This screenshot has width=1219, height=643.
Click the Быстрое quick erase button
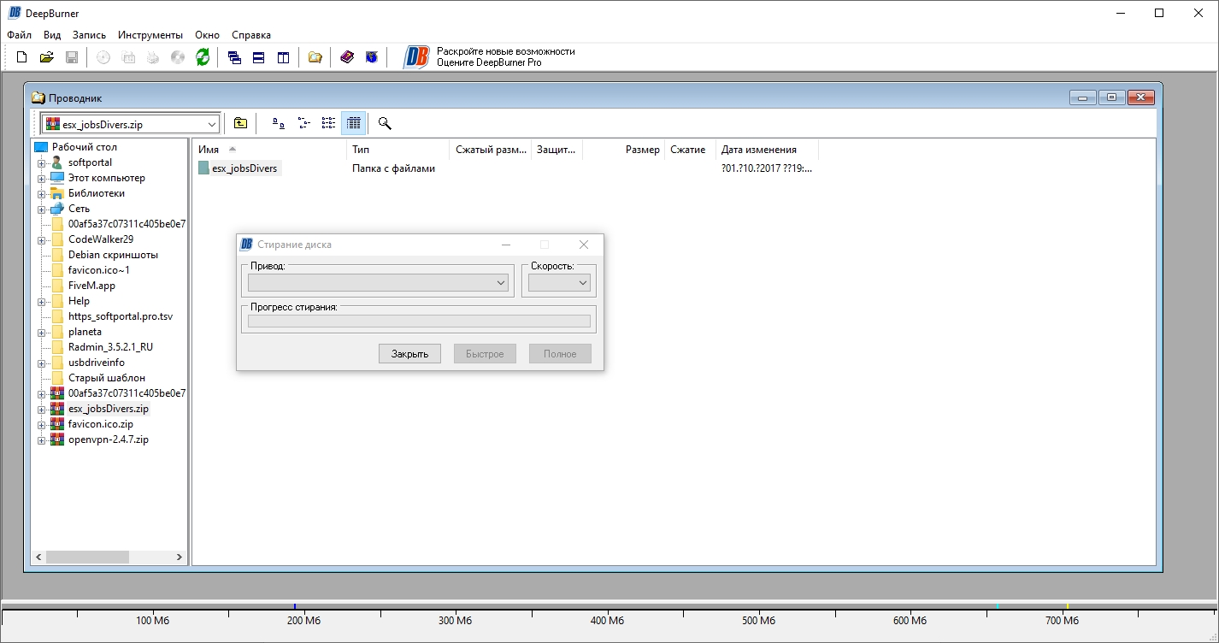coord(485,354)
